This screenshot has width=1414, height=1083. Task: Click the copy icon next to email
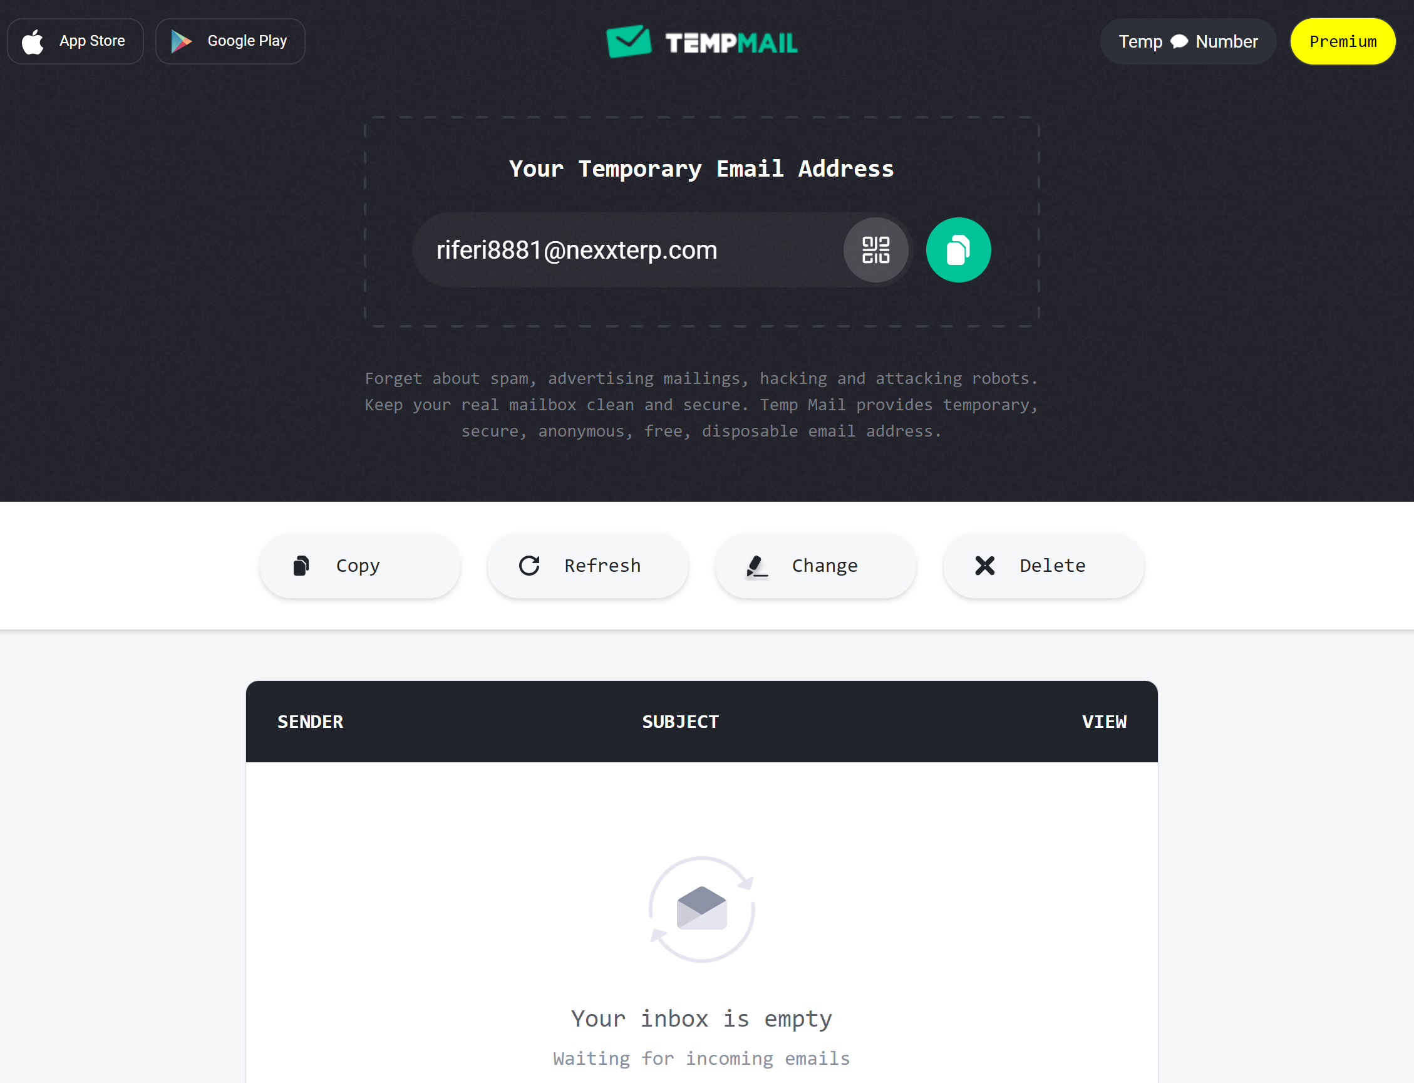(x=958, y=249)
